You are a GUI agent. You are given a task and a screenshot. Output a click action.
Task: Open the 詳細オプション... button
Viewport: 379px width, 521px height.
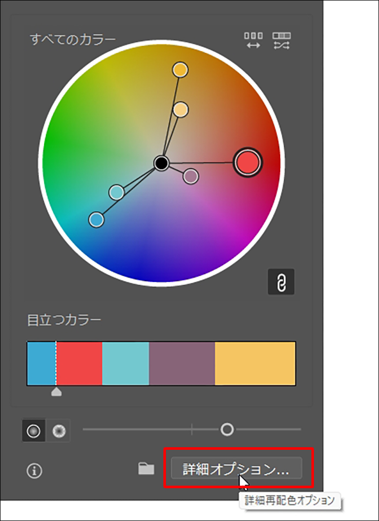click(236, 469)
